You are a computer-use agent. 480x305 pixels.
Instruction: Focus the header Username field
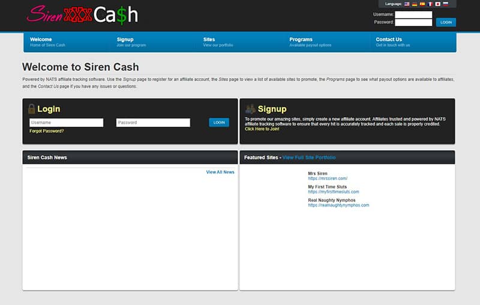coord(413,14)
